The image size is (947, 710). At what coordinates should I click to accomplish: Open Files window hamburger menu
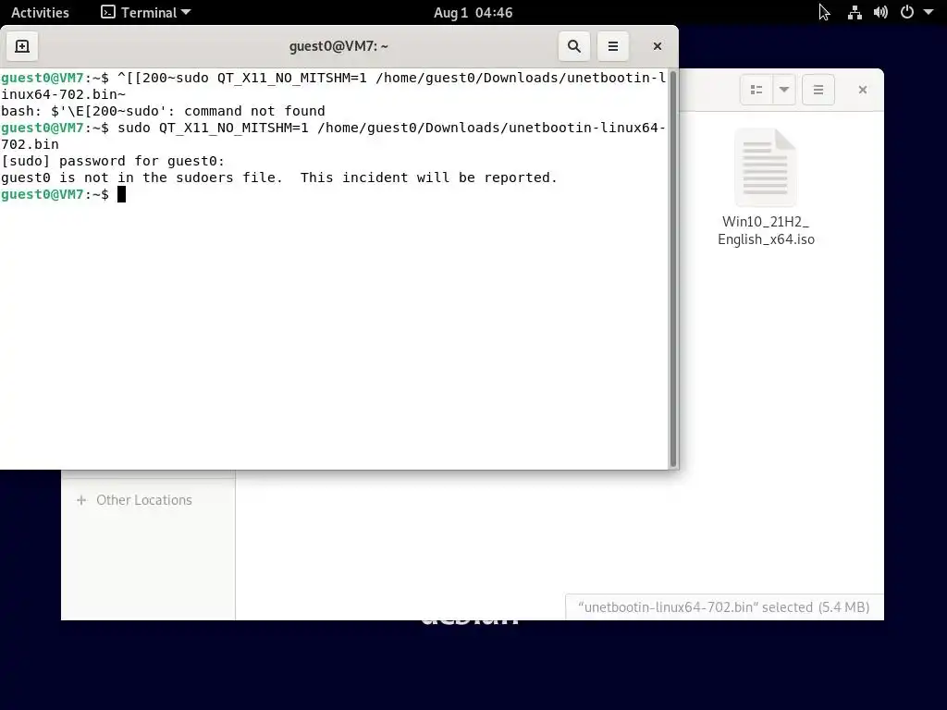point(818,90)
